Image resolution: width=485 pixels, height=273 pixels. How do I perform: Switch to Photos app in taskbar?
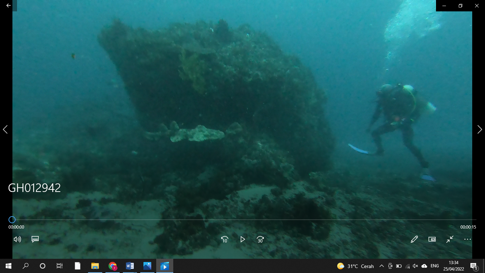click(x=147, y=266)
